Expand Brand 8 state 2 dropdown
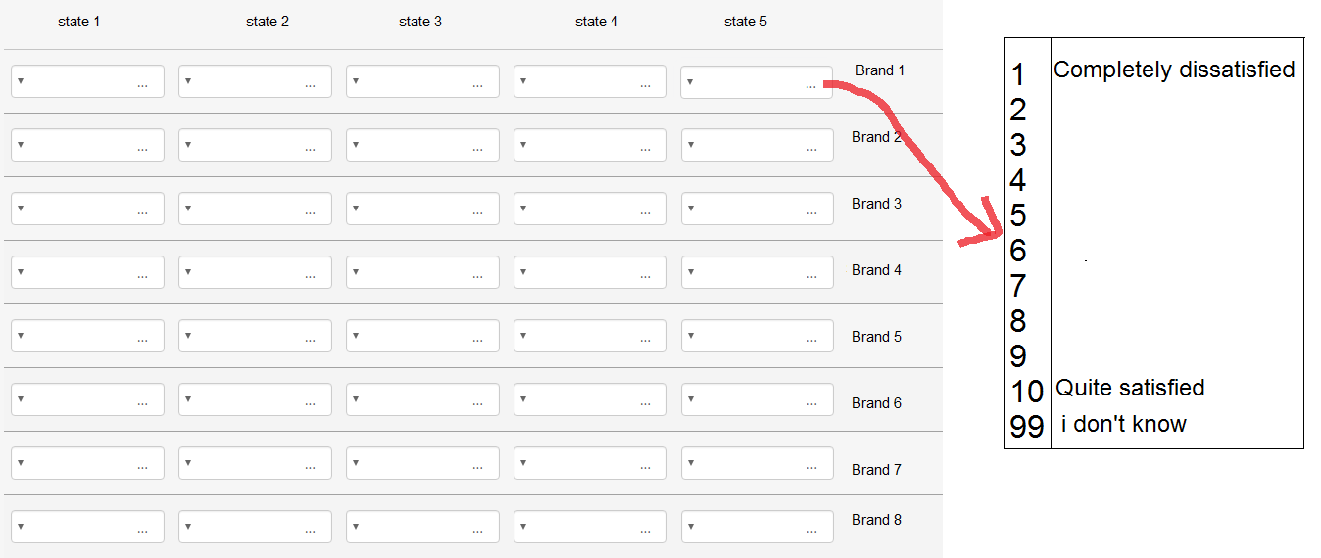Image resolution: width=1321 pixels, height=558 pixels. (x=255, y=527)
